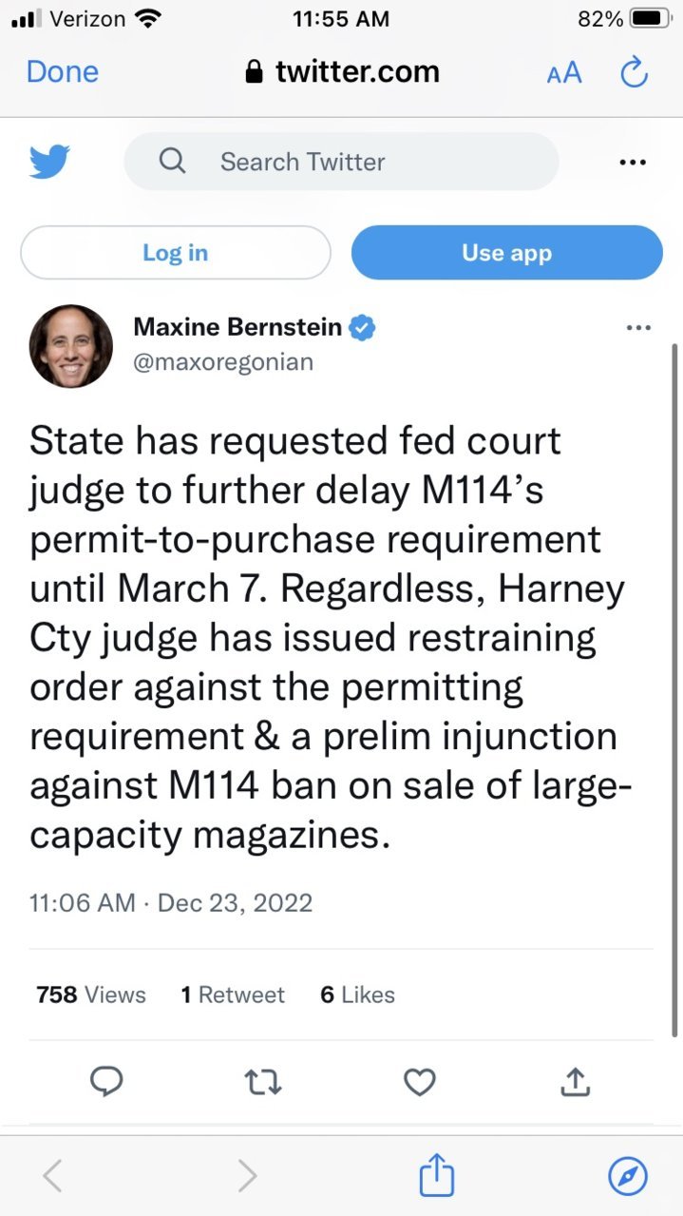The height and width of the screenshot is (1216, 683).
Task: Reload page with Safari refresh icon
Action: pos(634,72)
